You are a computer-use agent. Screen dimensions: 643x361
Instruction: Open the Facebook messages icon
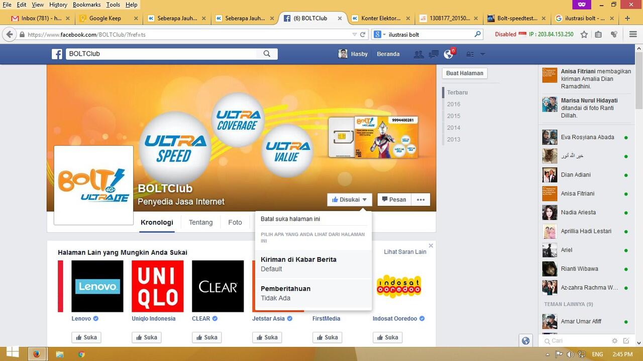click(x=434, y=54)
